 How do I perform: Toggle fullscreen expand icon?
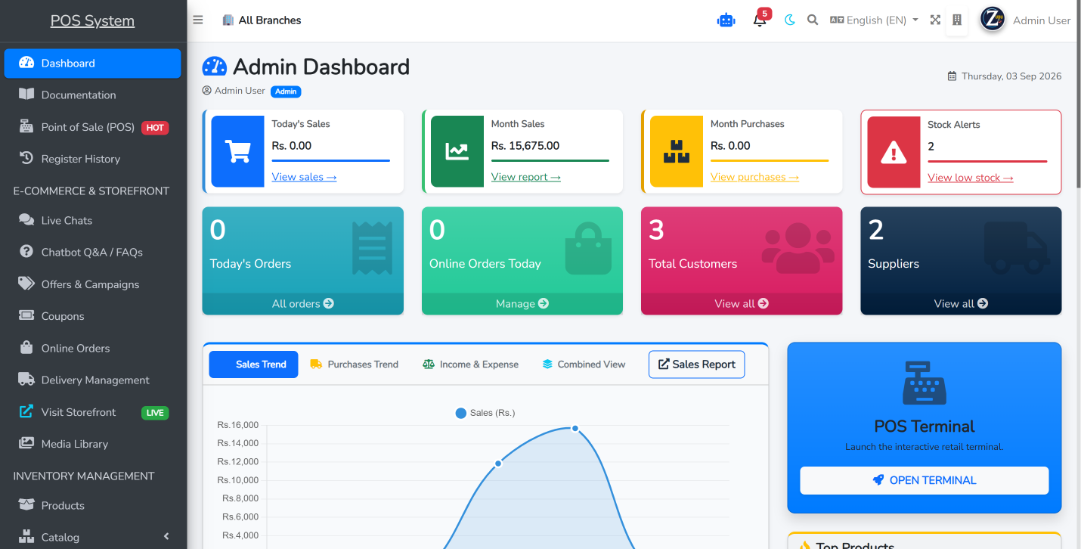tap(935, 20)
